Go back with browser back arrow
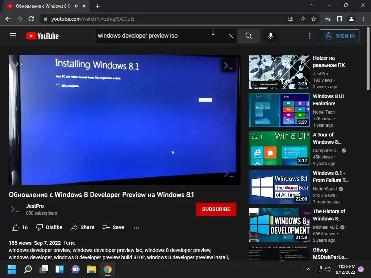This screenshot has width=371, height=278. pyautogui.click(x=8, y=19)
